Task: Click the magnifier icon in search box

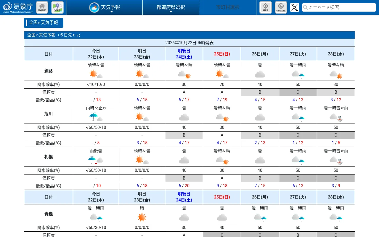Action: click(305, 7)
